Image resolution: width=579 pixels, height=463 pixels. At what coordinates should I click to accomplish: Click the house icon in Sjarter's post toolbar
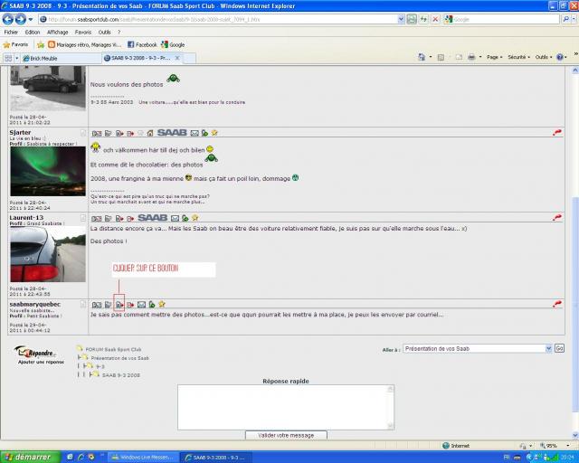[150, 133]
